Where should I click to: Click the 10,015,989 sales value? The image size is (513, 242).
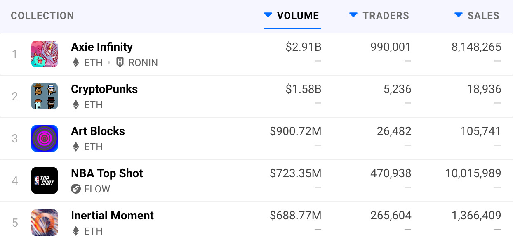tap(473, 173)
